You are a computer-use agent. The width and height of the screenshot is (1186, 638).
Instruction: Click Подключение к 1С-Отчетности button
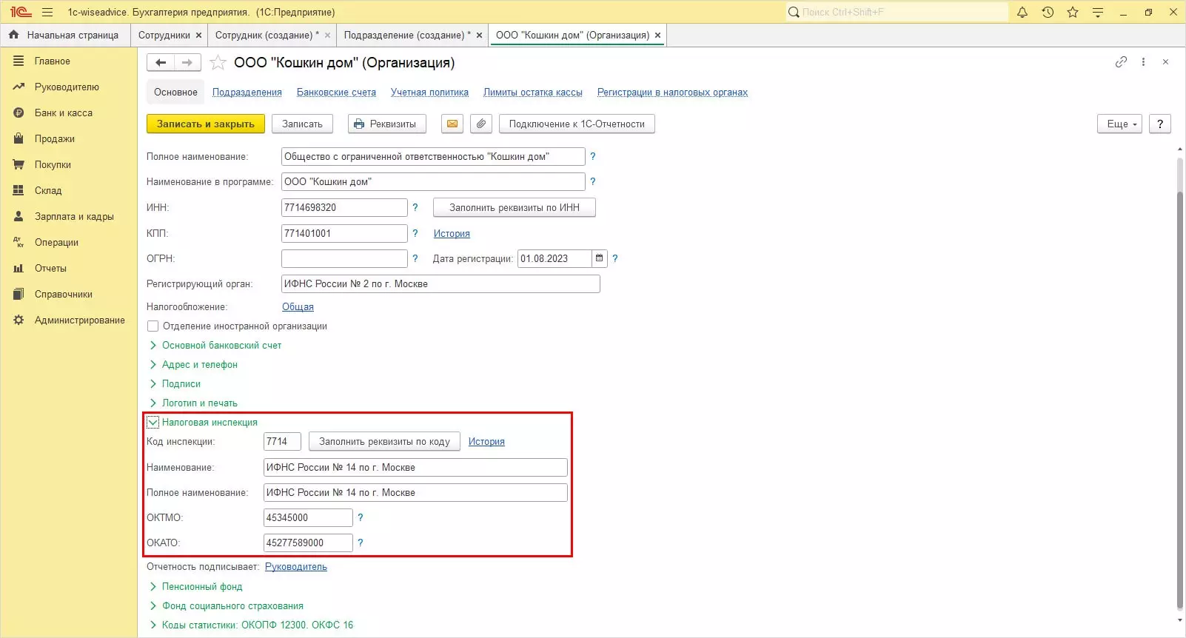[577, 124]
